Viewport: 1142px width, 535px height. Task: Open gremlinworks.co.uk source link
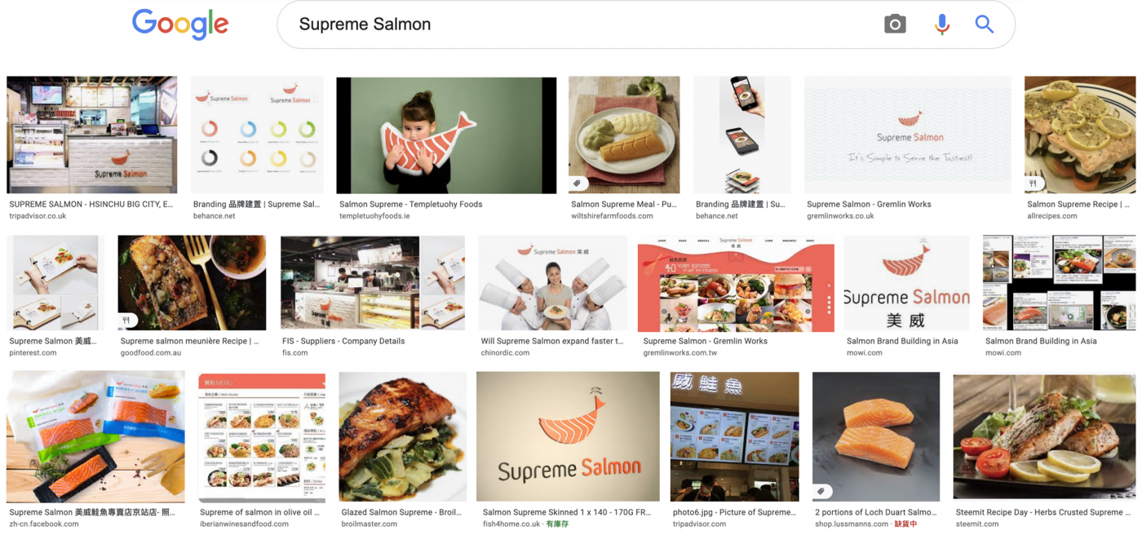click(x=840, y=216)
